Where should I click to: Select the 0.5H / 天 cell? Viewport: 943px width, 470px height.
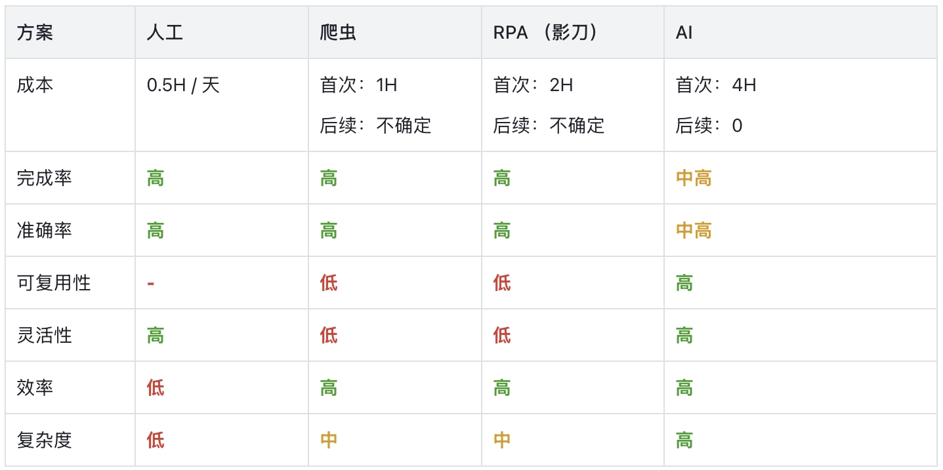183,85
